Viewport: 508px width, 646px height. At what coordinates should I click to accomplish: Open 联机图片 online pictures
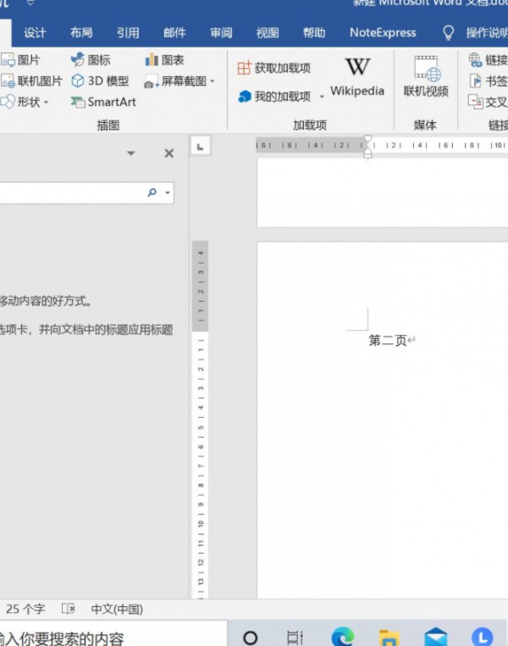click(x=31, y=81)
